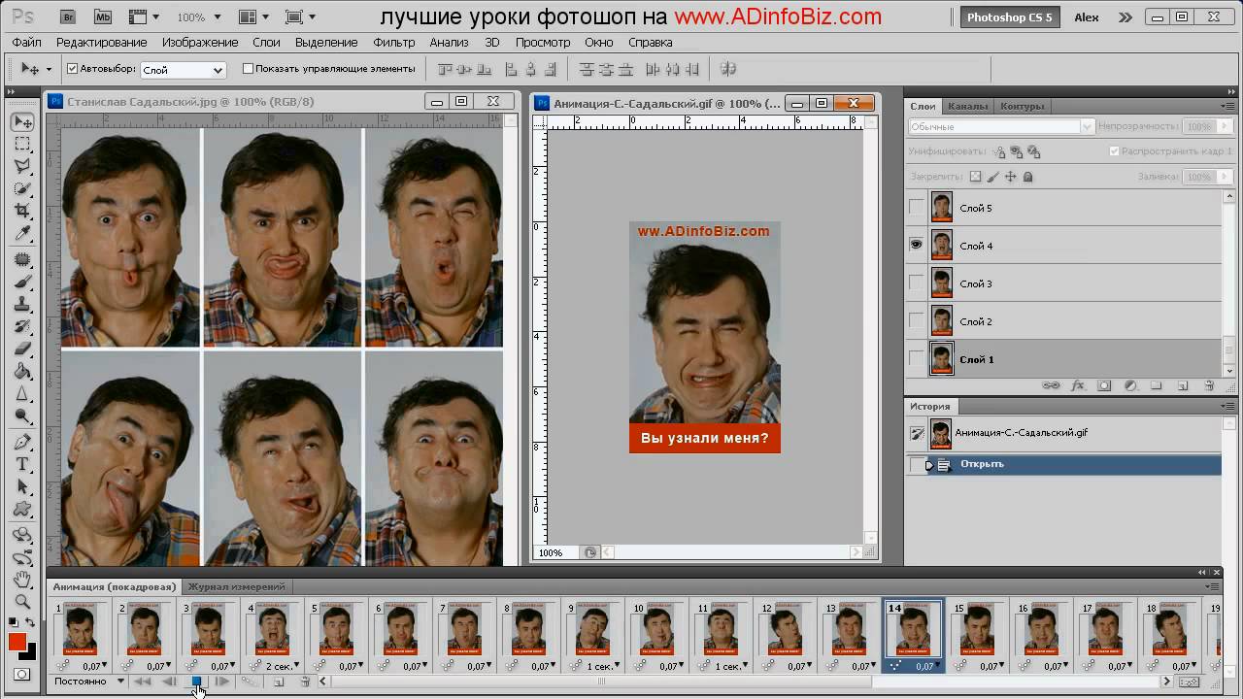Create a new layer group folder icon
Image resolution: width=1243 pixels, height=699 pixels.
click(1157, 385)
